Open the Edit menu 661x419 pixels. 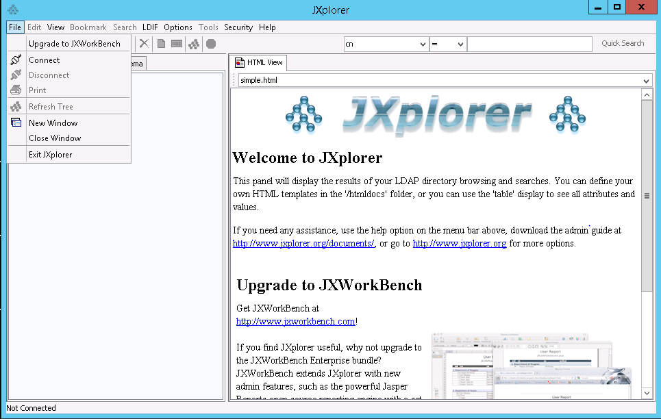(34, 27)
